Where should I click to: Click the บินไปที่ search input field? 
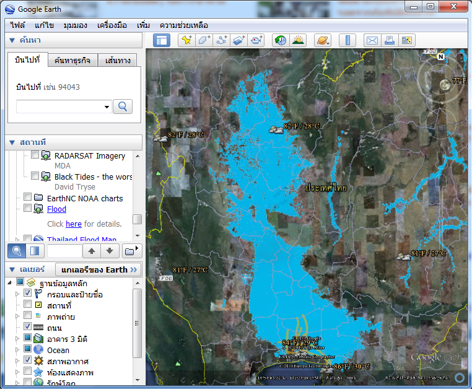(x=59, y=107)
